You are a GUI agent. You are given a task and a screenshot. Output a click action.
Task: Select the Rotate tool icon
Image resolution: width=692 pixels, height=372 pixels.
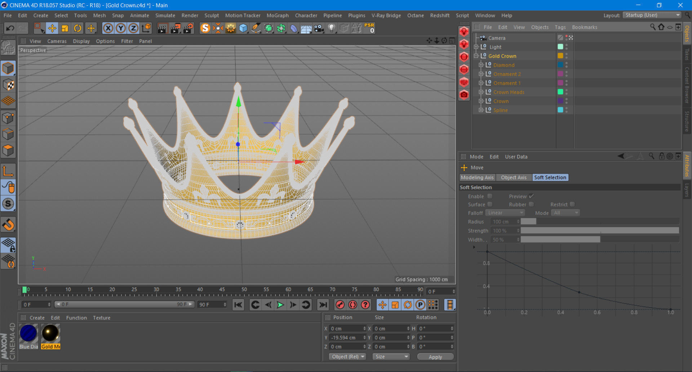[x=77, y=28]
